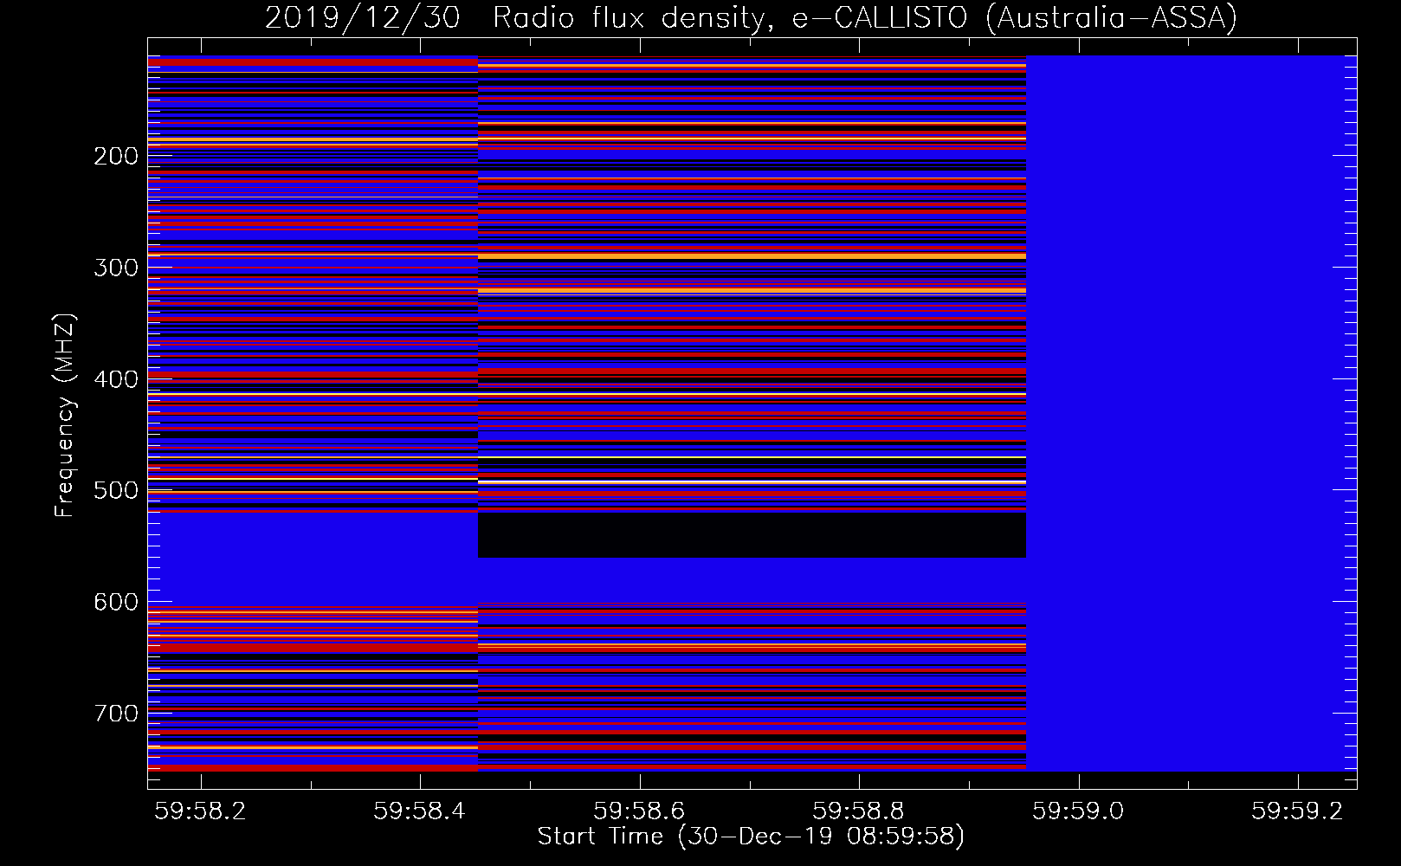Click the 'Frequency (MHZ)' axis label
1401x866 pixels.
65,415
